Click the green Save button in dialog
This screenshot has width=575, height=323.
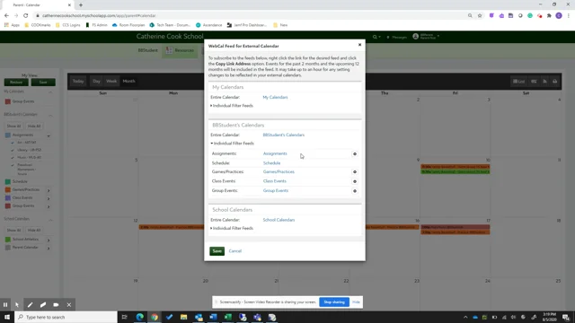tap(217, 251)
